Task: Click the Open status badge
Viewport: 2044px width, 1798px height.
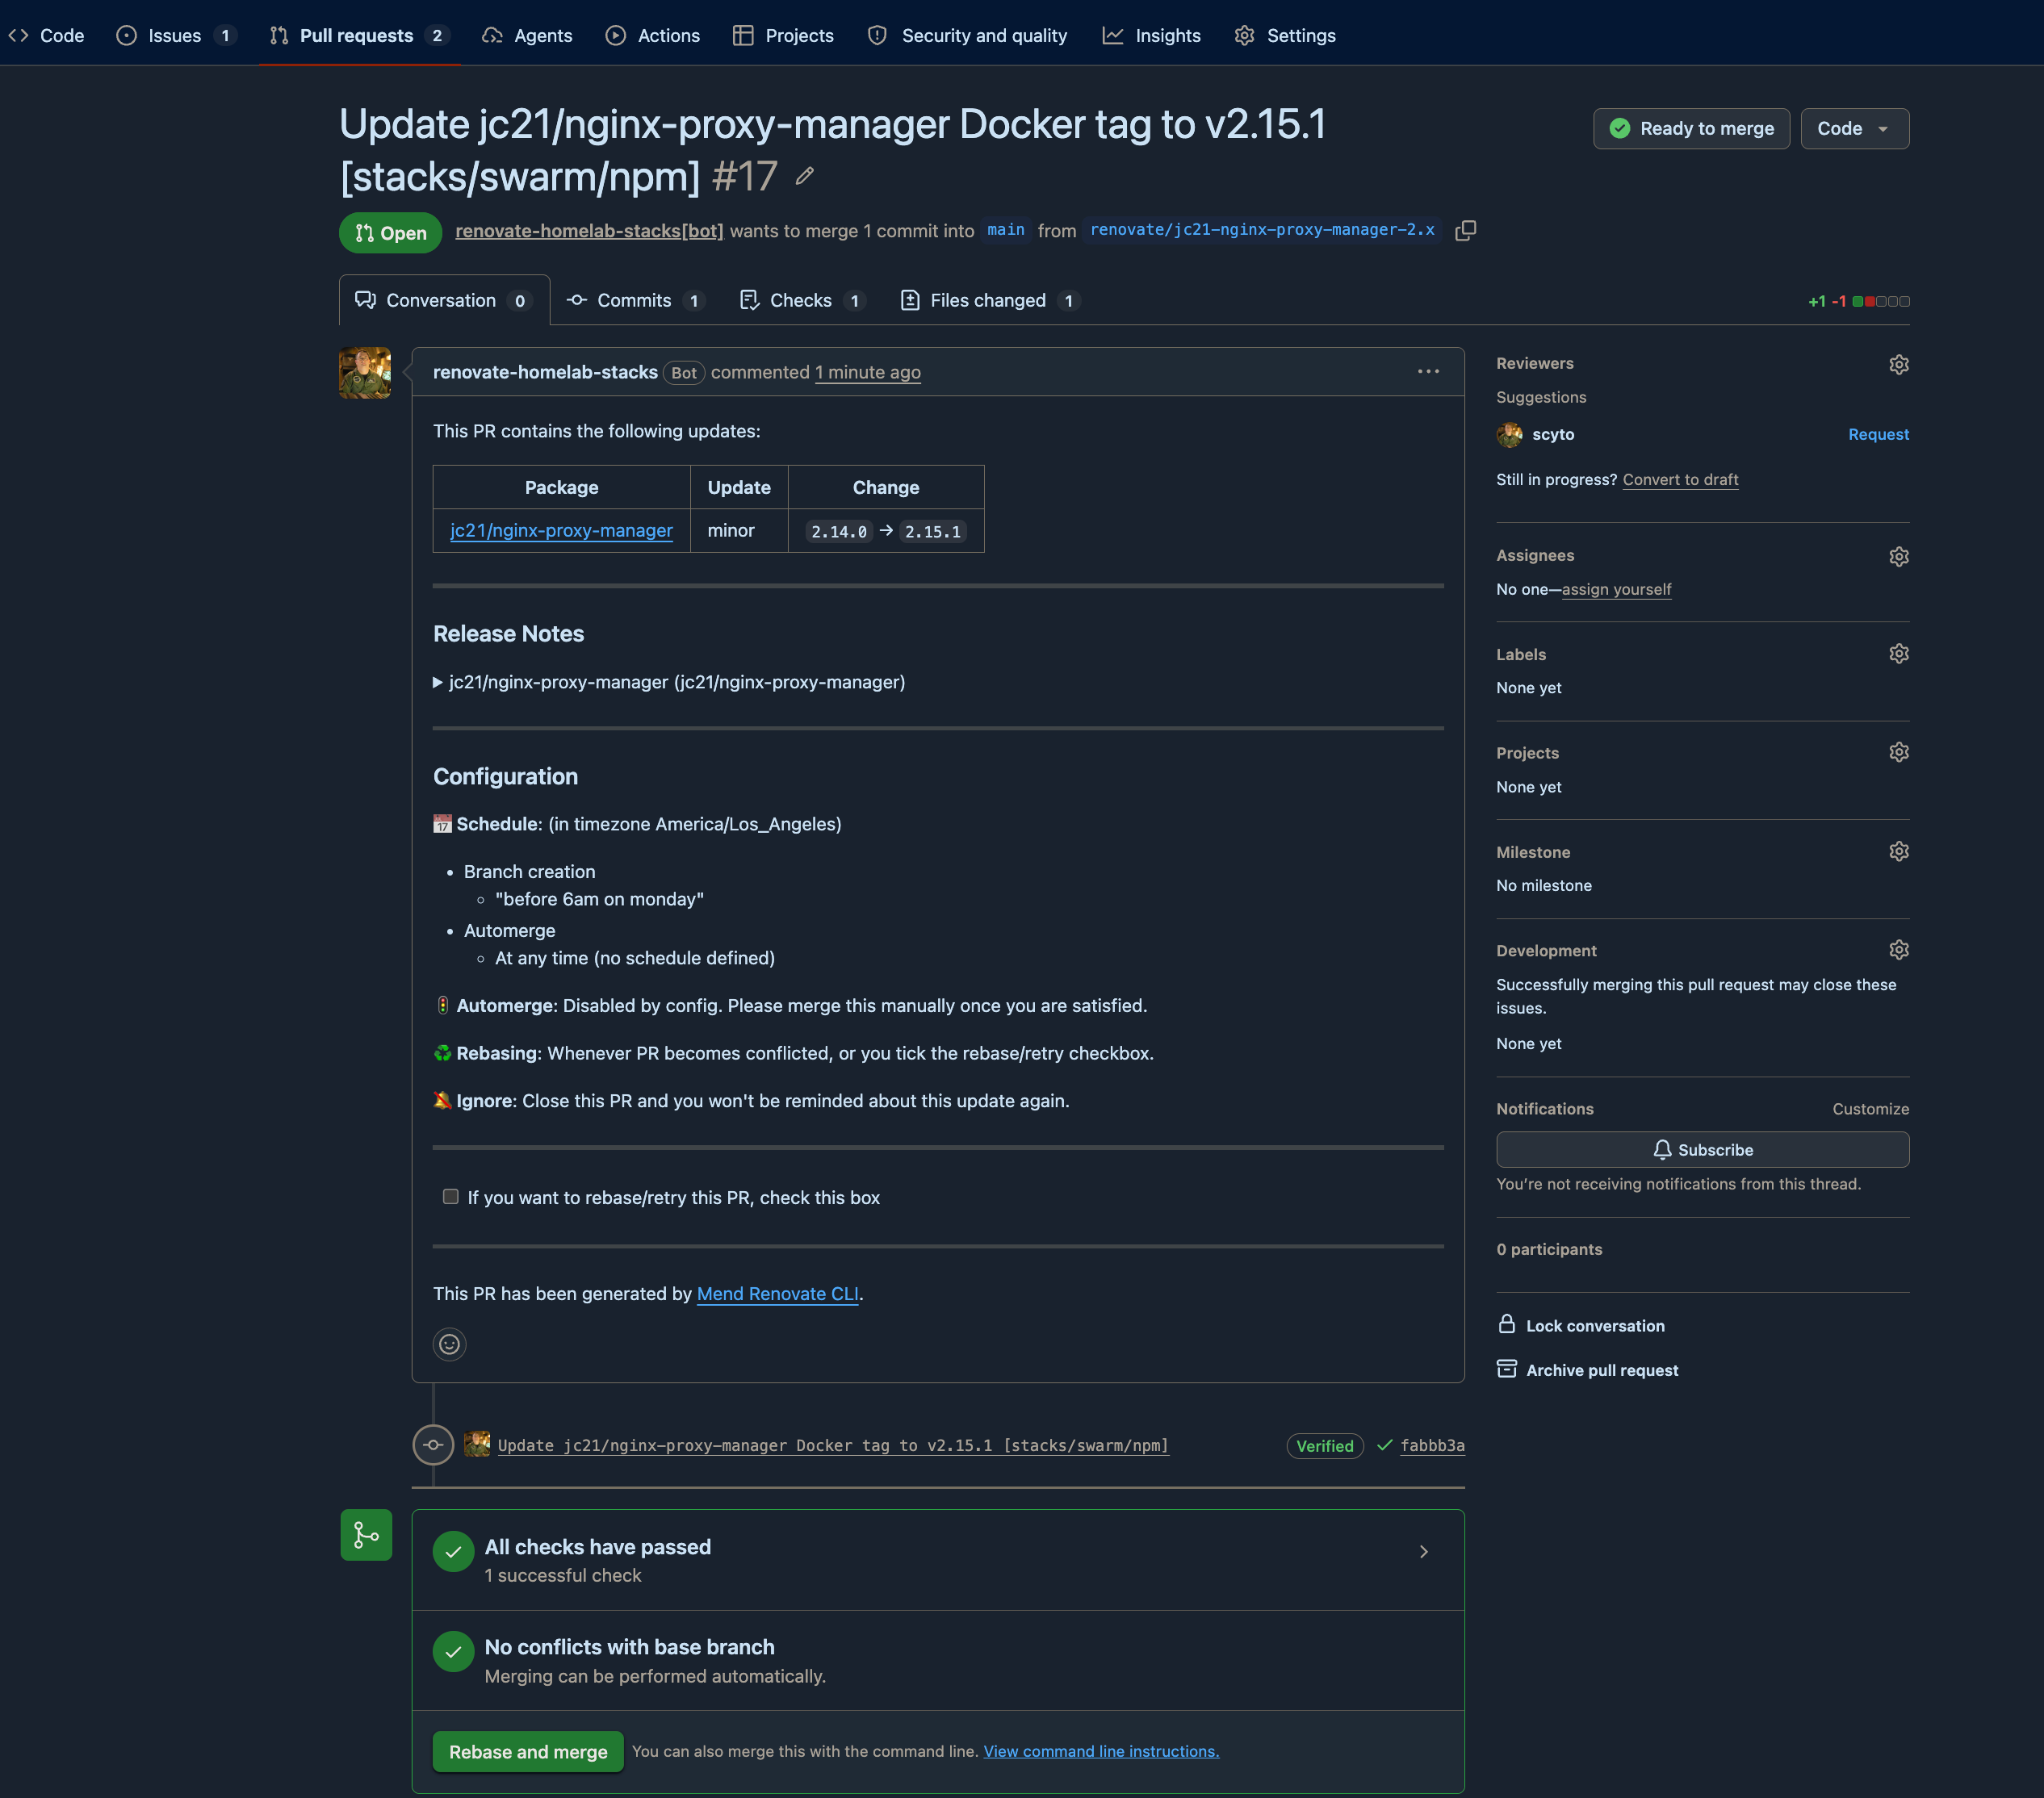Action: [391, 233]
